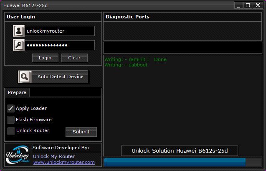Click the magnifier icon on Auto Detect Device

tap(25, 77)
